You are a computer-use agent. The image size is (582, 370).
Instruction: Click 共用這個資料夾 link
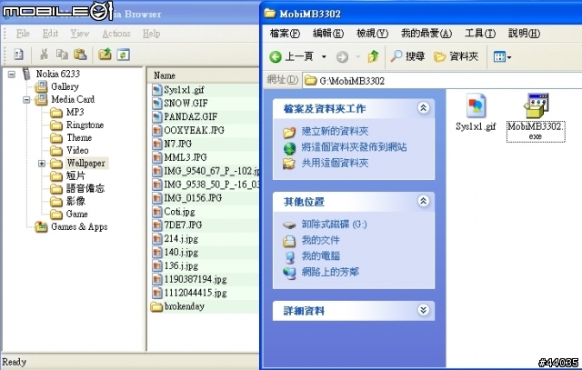335,163
